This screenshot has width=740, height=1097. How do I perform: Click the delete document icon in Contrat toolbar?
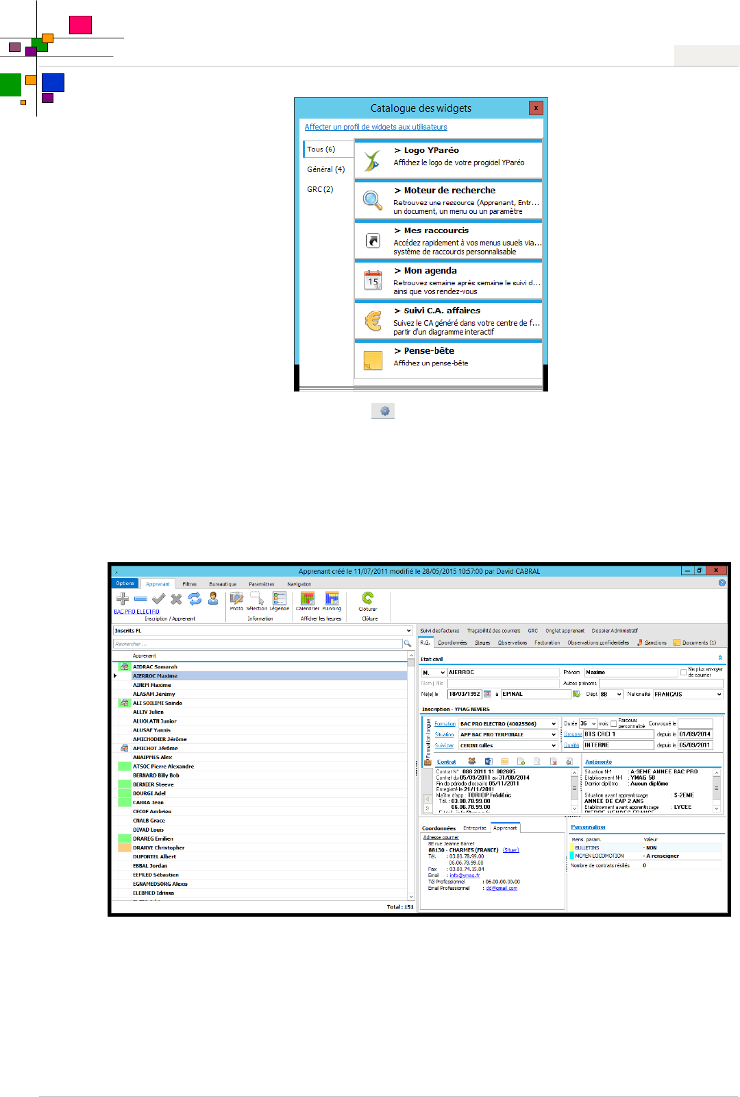click(x=554, y=762)
